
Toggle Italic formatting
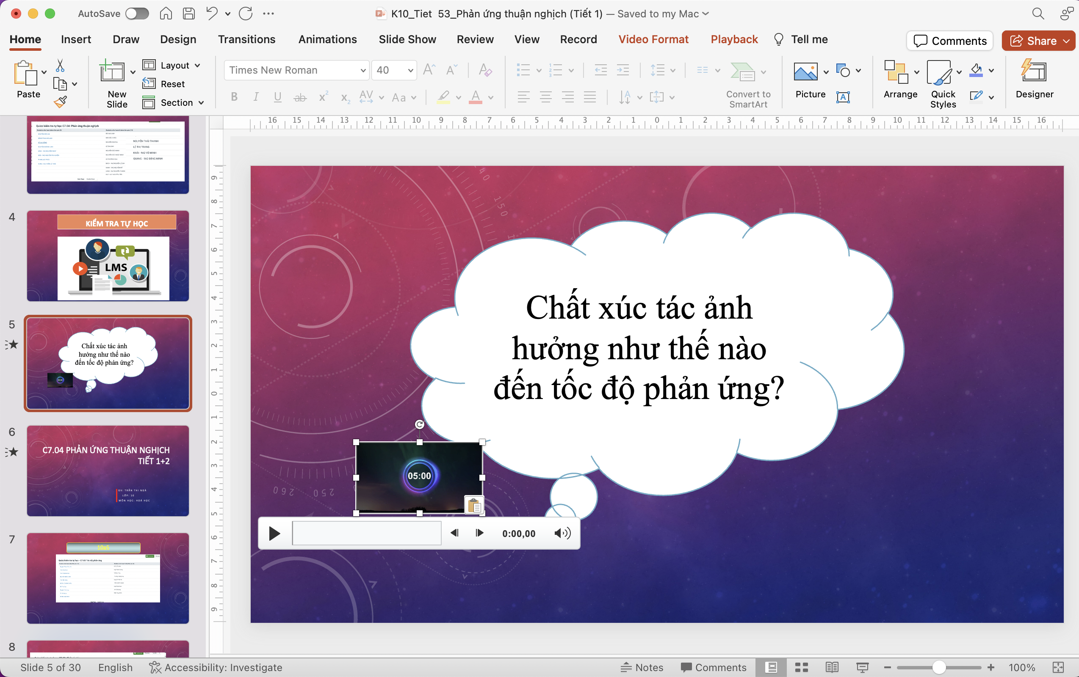point(256,97)
